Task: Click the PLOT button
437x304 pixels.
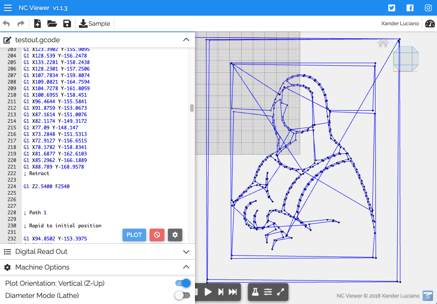Action: pyautogui.click(x=134, y=235)
